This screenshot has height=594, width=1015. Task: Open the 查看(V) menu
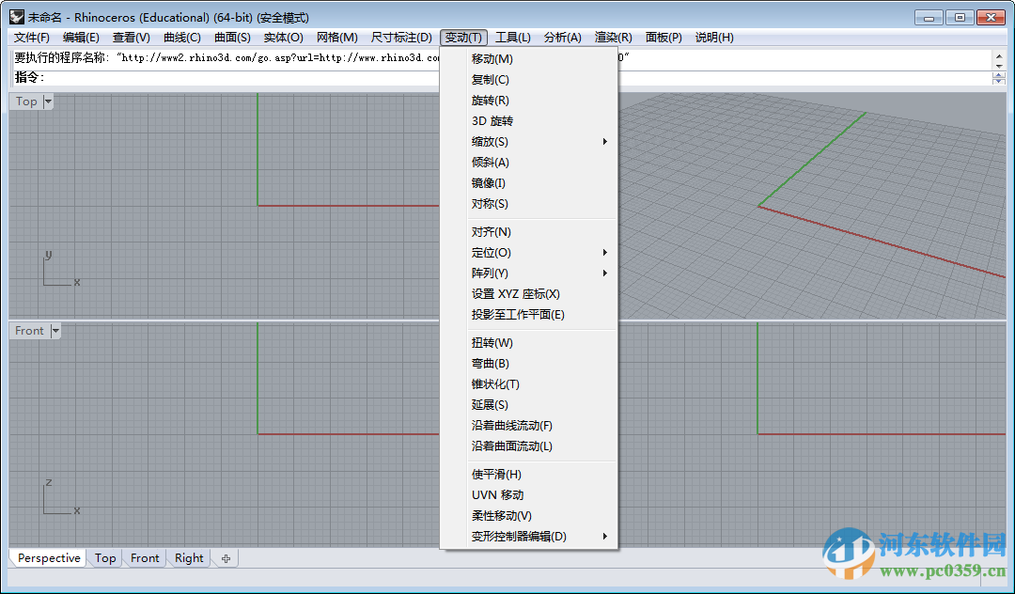[x=132, y=38]
